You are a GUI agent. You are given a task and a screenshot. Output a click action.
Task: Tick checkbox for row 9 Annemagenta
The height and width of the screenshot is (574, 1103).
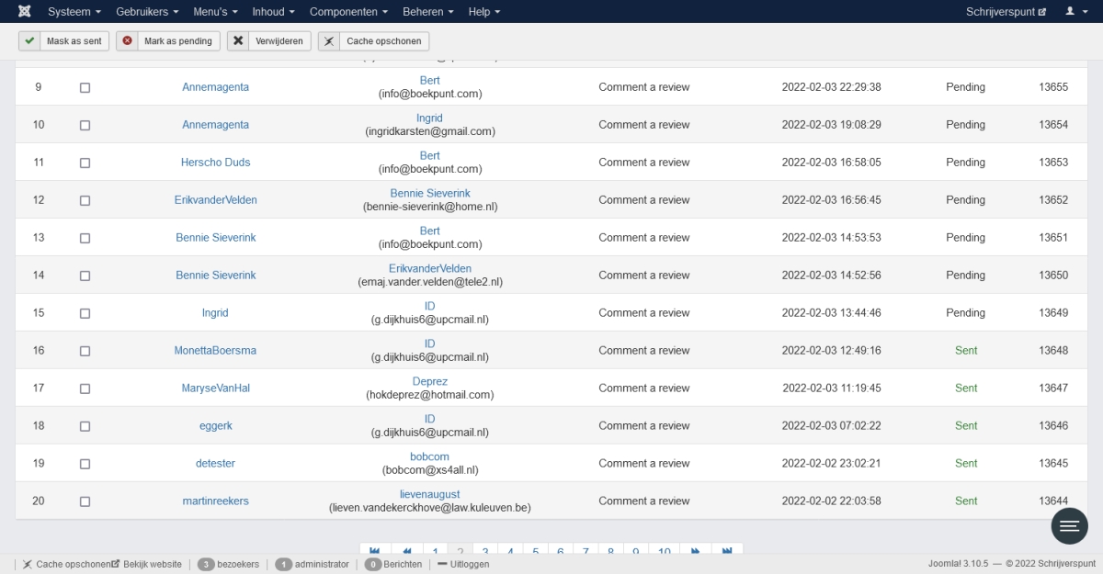pos(85,87)
